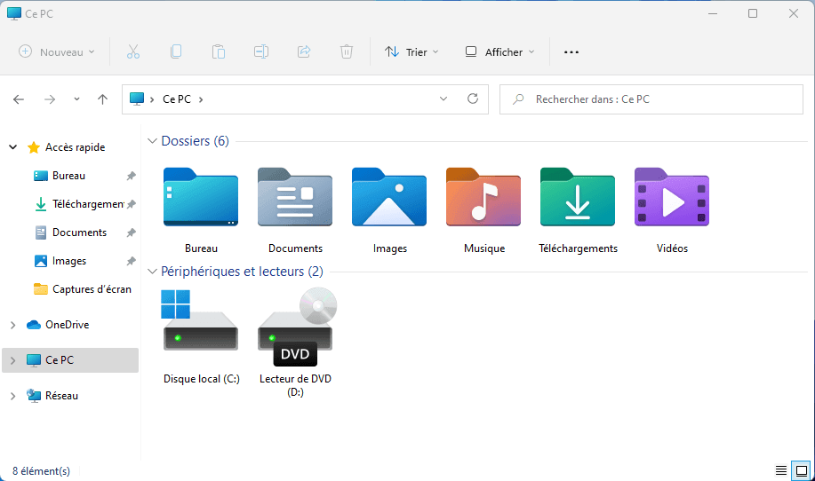Click the Cut scissors icon in toolbar
The image size is (815, 481).
point(133,51)
